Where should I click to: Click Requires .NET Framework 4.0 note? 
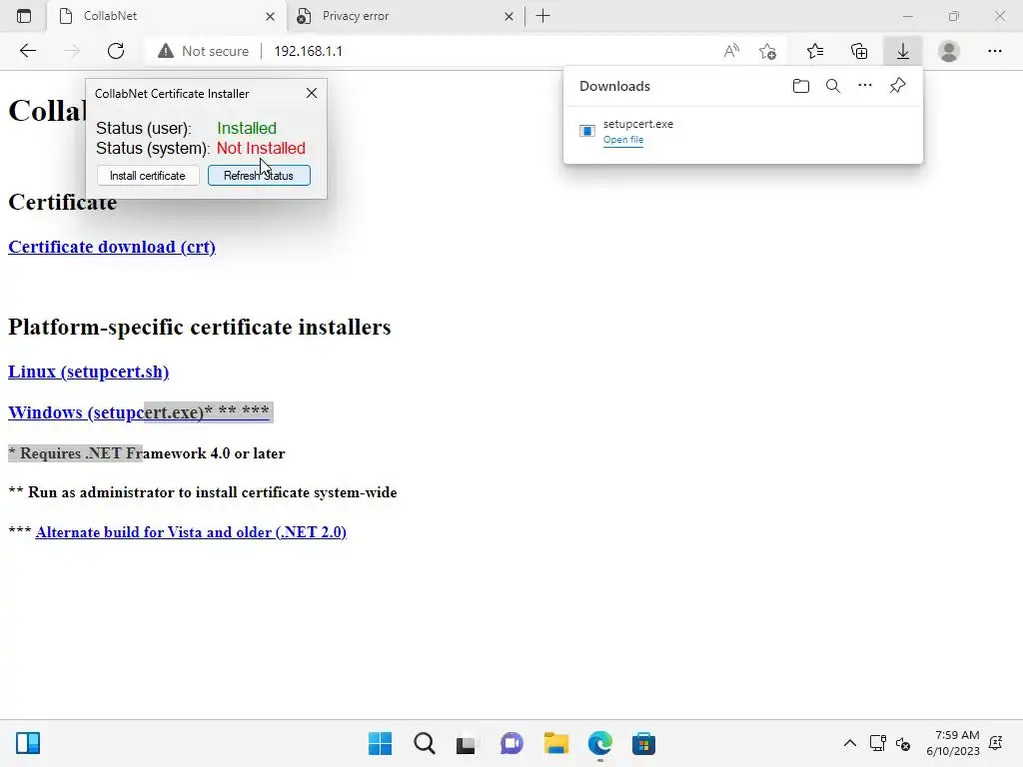(146, 453)
